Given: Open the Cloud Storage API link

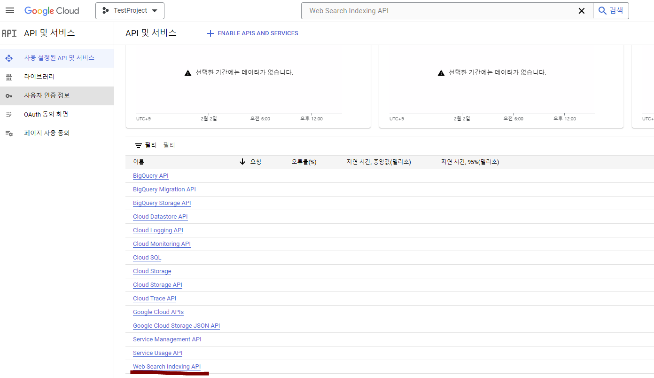Looking at the screenshot, I should click(157, 285).
